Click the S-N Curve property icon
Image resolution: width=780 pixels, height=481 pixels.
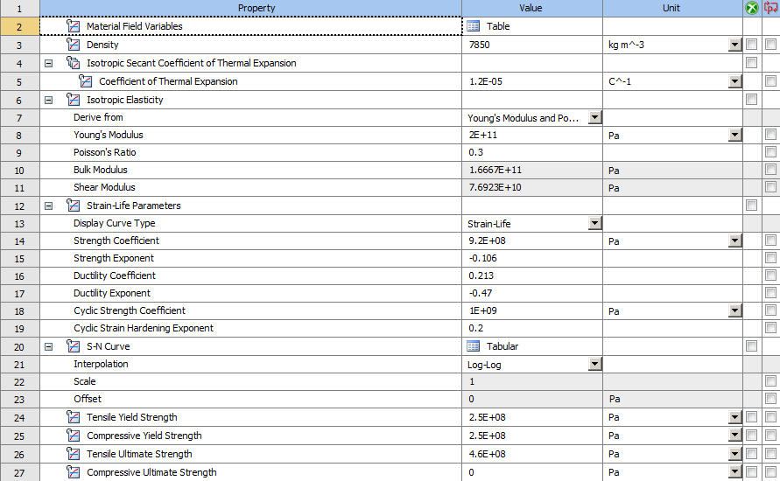[x=74, y=346]
